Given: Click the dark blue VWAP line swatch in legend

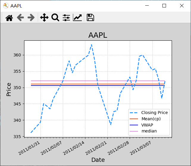Looking at the screenshot, I should pos(134,125).
